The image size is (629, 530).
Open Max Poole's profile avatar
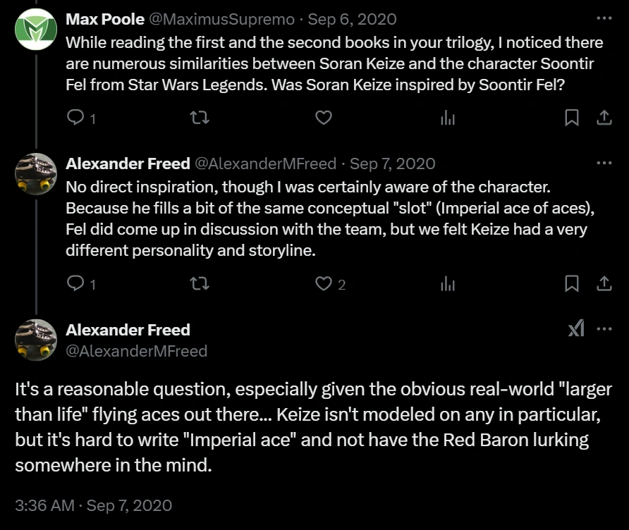tap(36, 29)
